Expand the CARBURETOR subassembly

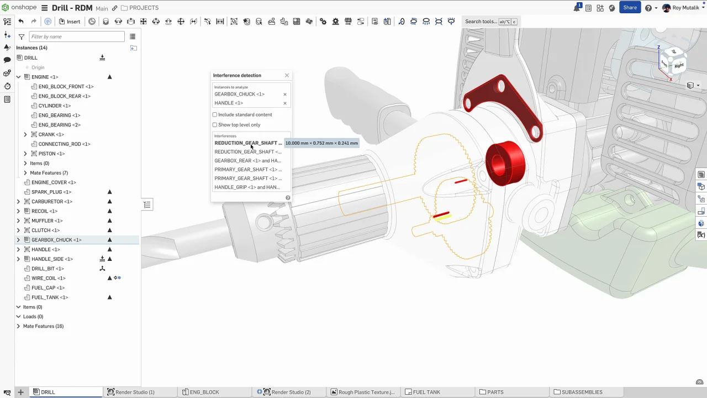point(18,202)
